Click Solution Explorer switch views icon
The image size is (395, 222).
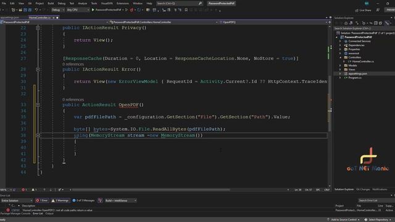351,23
